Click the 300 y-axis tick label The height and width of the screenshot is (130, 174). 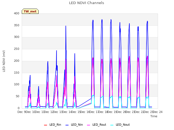point(17,37)
